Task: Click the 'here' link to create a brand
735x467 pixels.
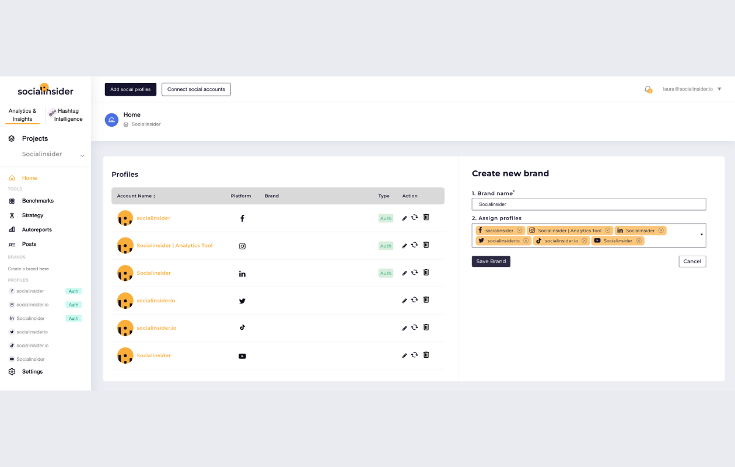Action: tap(44, 269)
